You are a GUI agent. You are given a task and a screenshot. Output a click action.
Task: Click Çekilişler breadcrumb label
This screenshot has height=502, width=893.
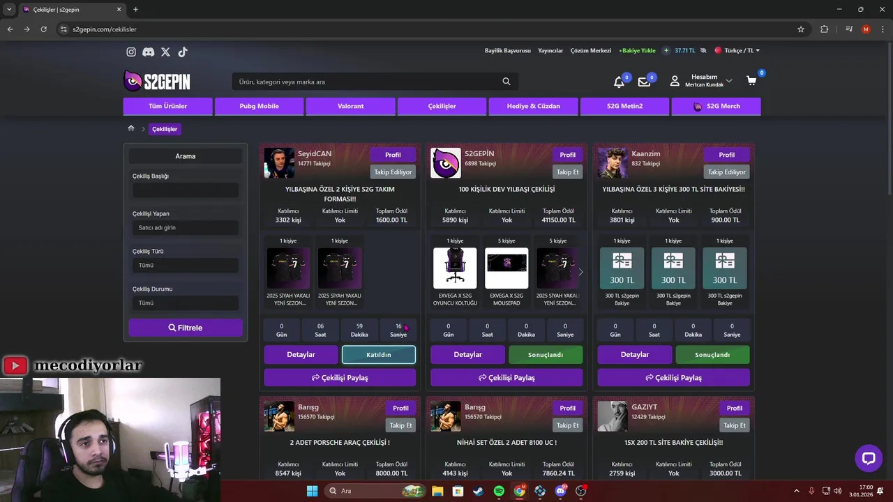(165, 129)
